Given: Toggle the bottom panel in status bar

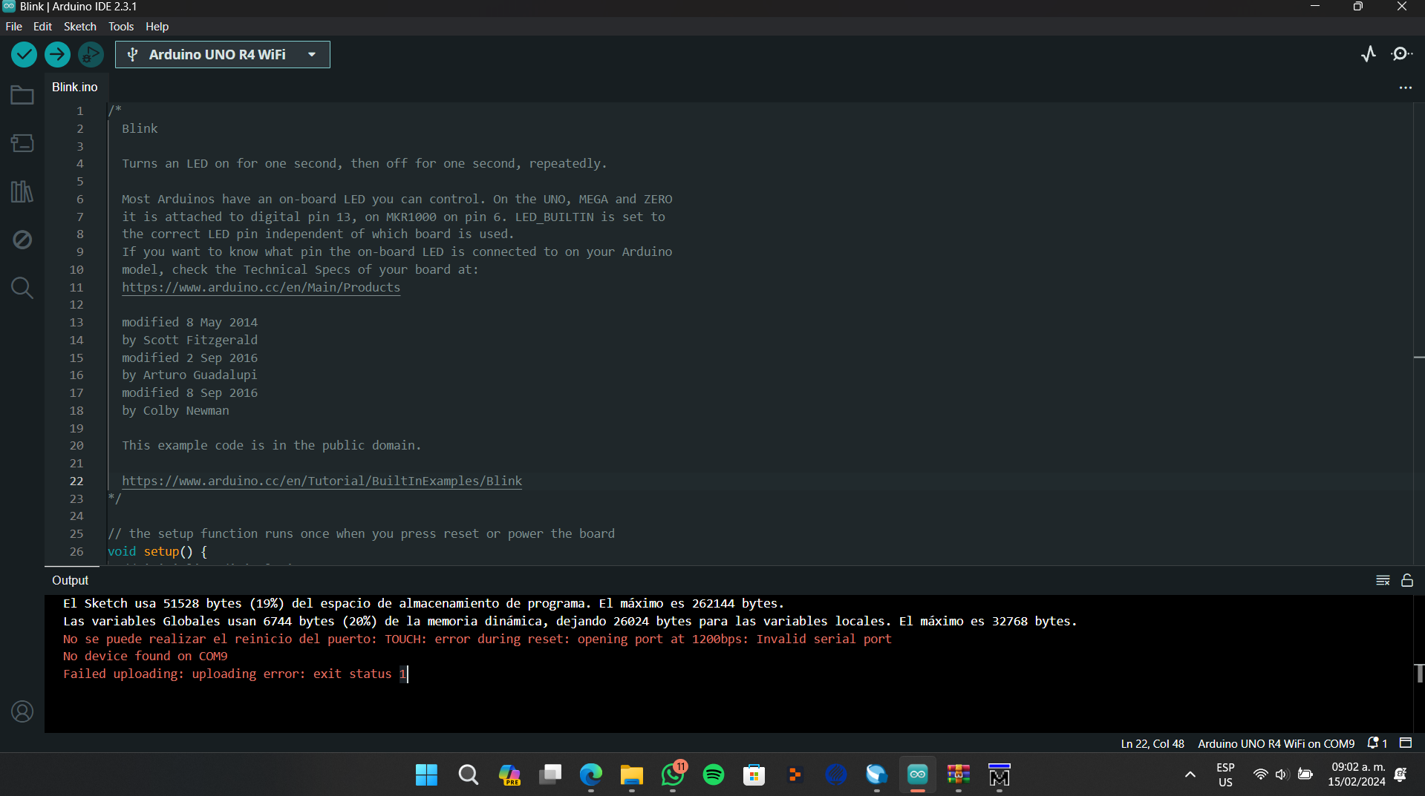Looking at the screenshot, I should coord(1406,743).
